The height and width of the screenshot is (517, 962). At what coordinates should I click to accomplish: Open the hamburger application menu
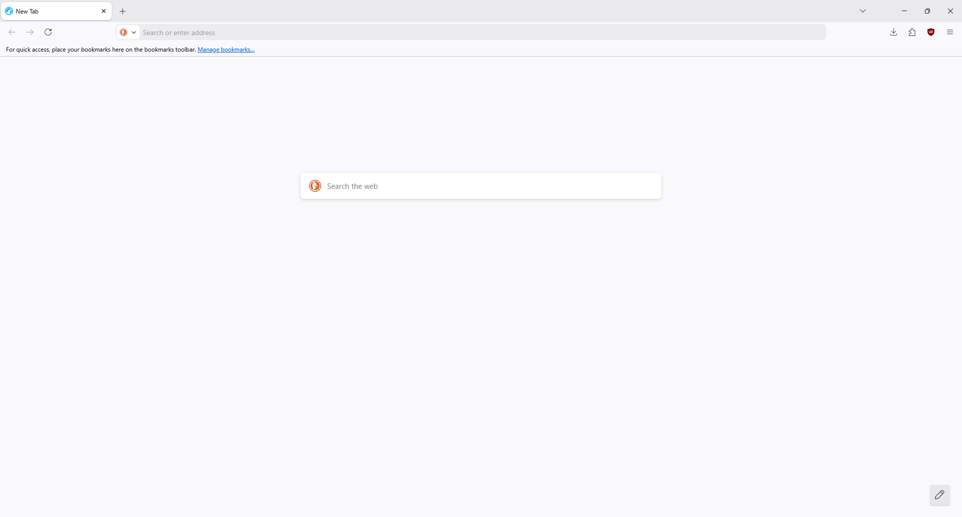coord(950,33)
